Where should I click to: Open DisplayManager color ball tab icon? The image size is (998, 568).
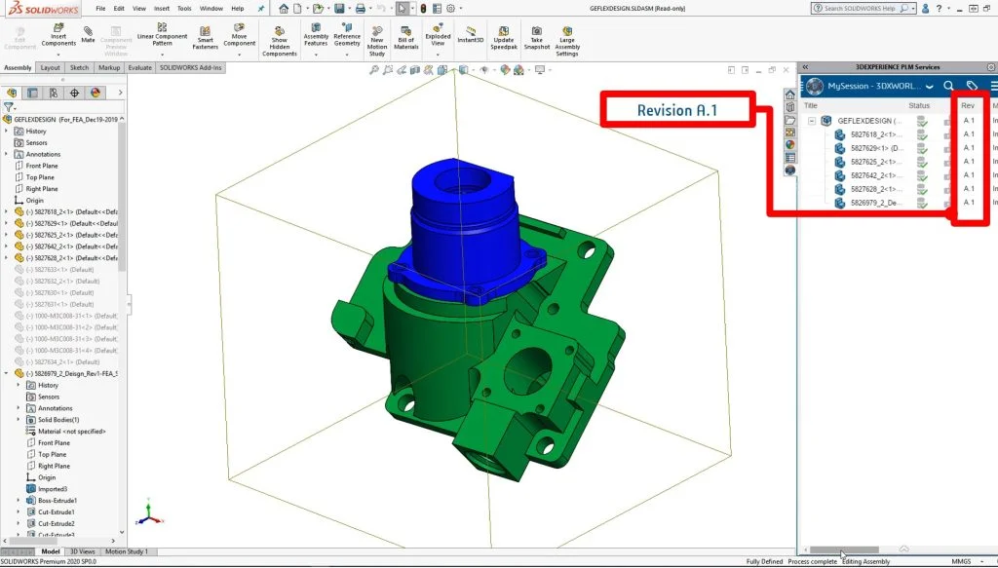click(96, 93)
